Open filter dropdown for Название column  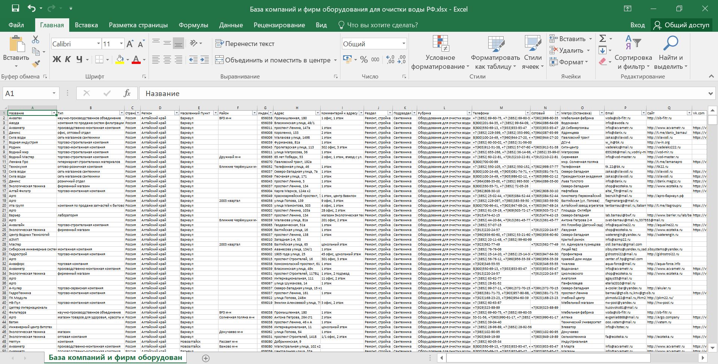(x=54, y=113)
